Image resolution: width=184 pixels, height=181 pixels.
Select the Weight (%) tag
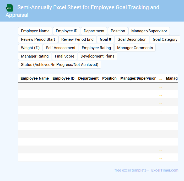click(x=30, y=48)
